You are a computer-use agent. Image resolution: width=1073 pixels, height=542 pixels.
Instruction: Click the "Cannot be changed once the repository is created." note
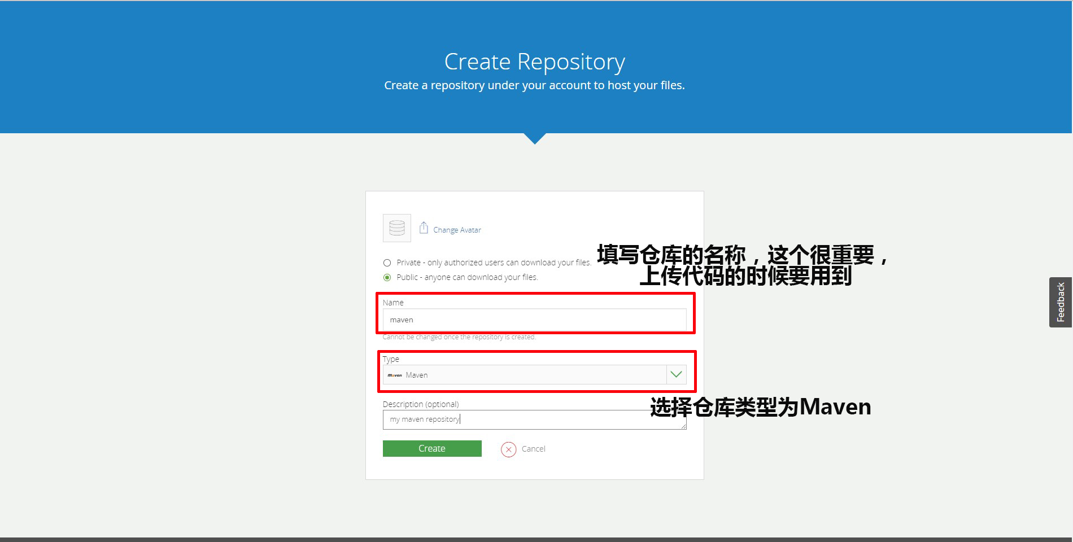pyautogui.click(x=459, y=337)
